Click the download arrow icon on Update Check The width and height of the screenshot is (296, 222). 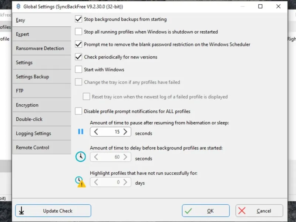[21, 211]
